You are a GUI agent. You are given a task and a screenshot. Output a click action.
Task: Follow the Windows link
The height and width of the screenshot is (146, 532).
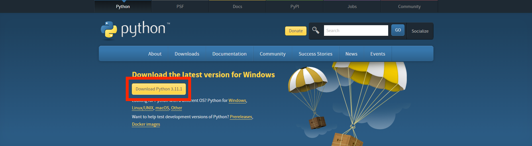point(237,100)
